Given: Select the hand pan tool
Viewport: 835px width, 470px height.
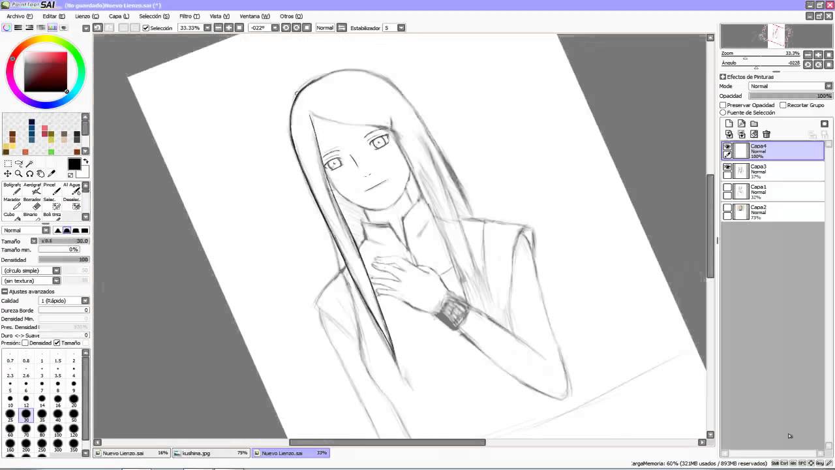Looking at the screenshot, I should (40, 174).
